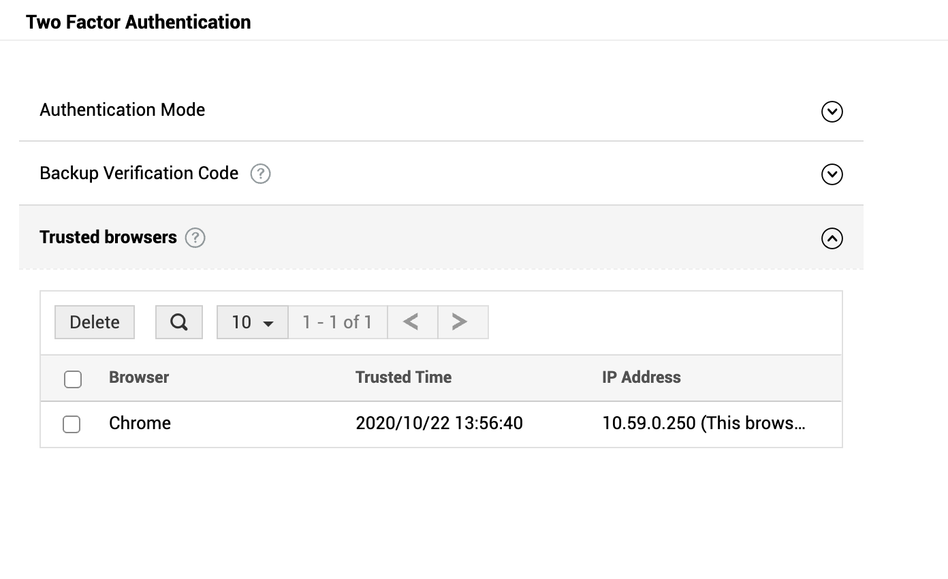
Task: Check the Chrome browser row checkbox
Action: (72, 424)
